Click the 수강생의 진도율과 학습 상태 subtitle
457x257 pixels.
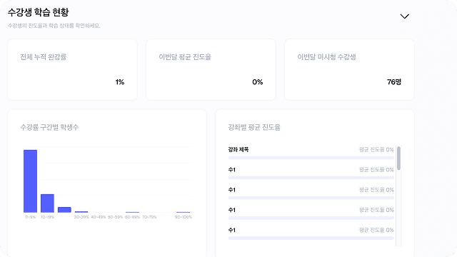(x=54, y=26)
